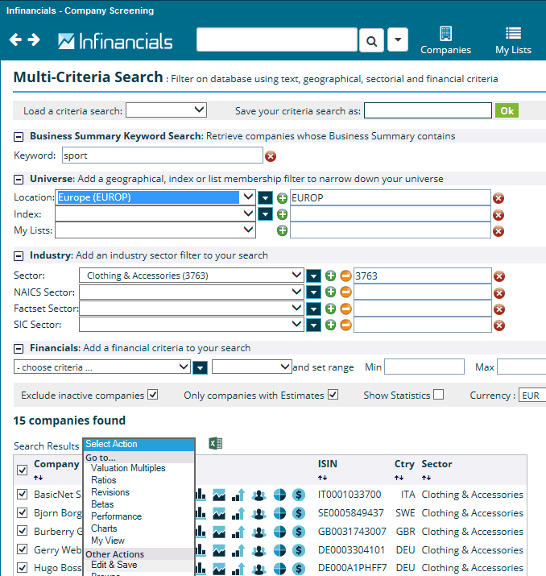Uncheck the Burberry row checkbox
Viewport: 546px width, 576px height.
22,531
